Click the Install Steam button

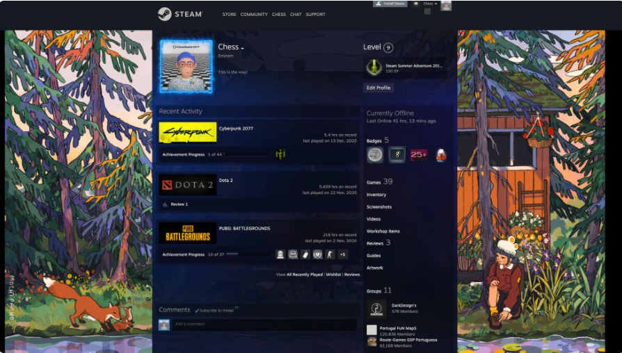pyautogui.click(x=390, y=3)
